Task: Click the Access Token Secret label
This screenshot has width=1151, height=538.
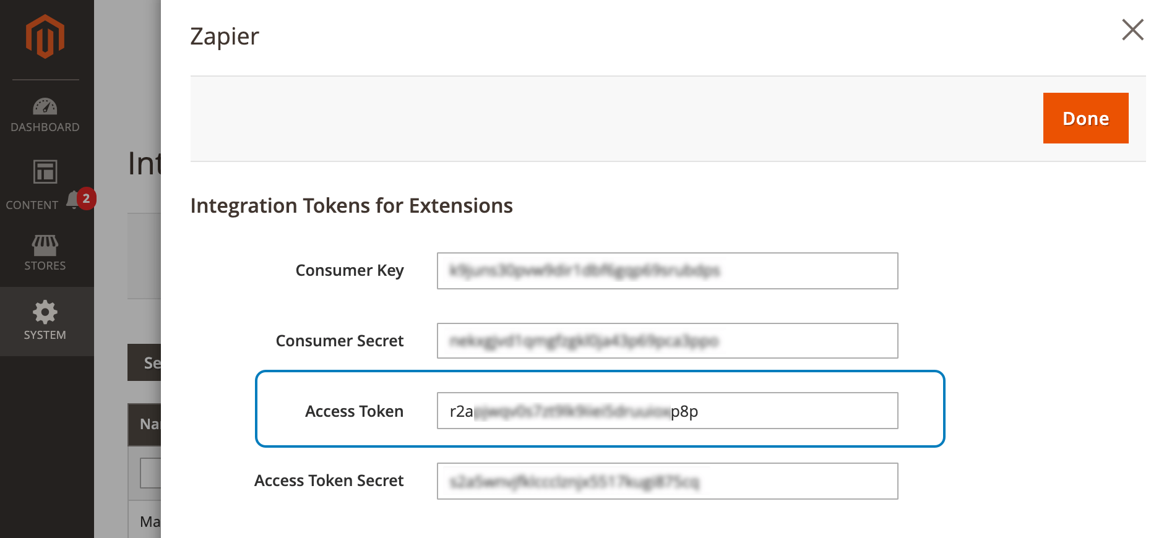Action: point(329,480)
